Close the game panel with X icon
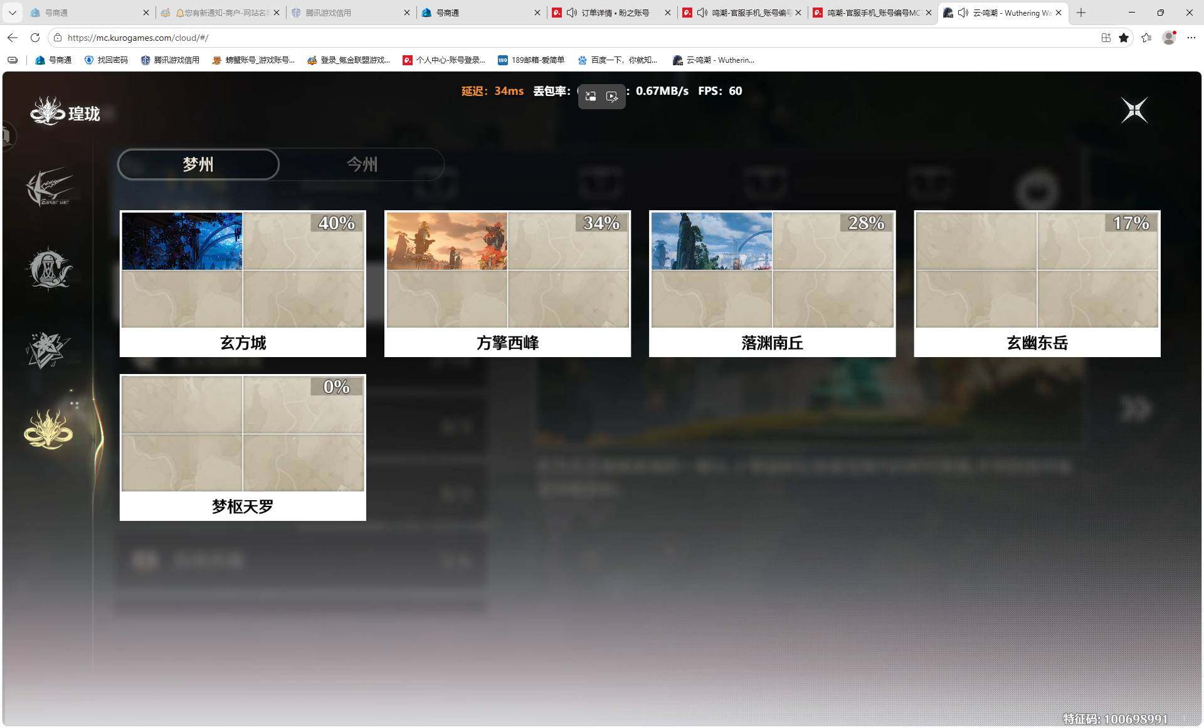 1134,110
